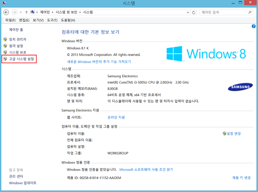Click the shield icon beside 설정 변경
Image resolution: width=258 pixels, height=192 pixels.
(x=224, y=134)
